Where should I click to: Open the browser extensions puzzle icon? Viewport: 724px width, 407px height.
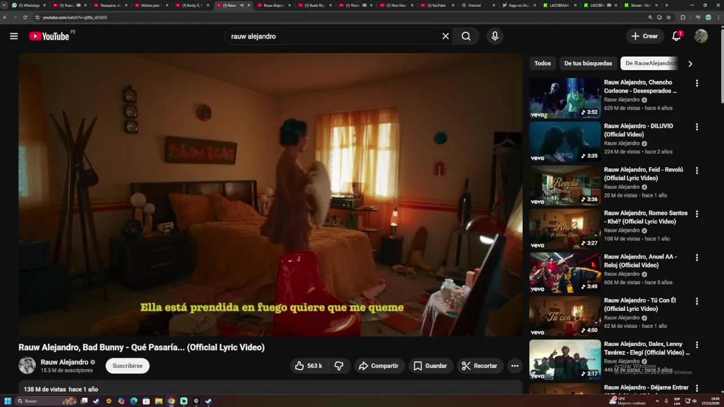[x=683, y=18]
